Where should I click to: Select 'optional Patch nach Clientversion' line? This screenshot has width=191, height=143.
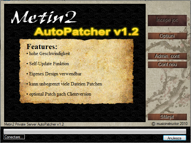pyautogui.click(x=59, y=94)
